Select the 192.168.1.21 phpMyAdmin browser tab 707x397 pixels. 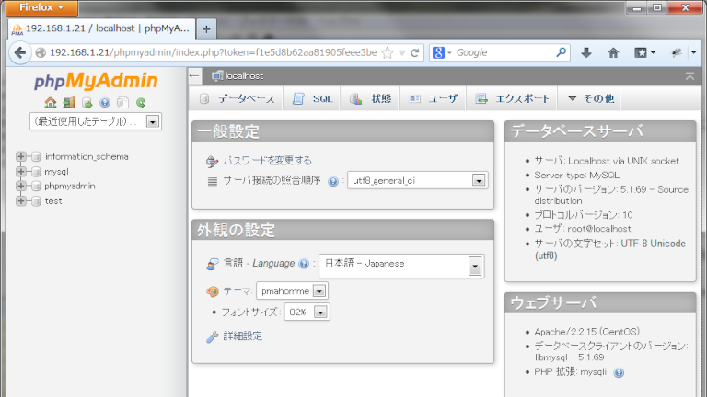pos(102,28)
